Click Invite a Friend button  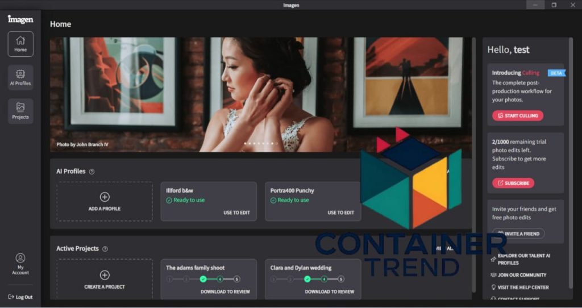click(518, 234)
